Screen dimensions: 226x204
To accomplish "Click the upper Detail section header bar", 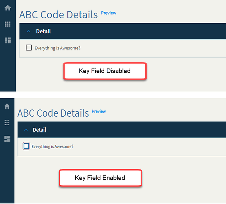I will click(x=123, y=31).
